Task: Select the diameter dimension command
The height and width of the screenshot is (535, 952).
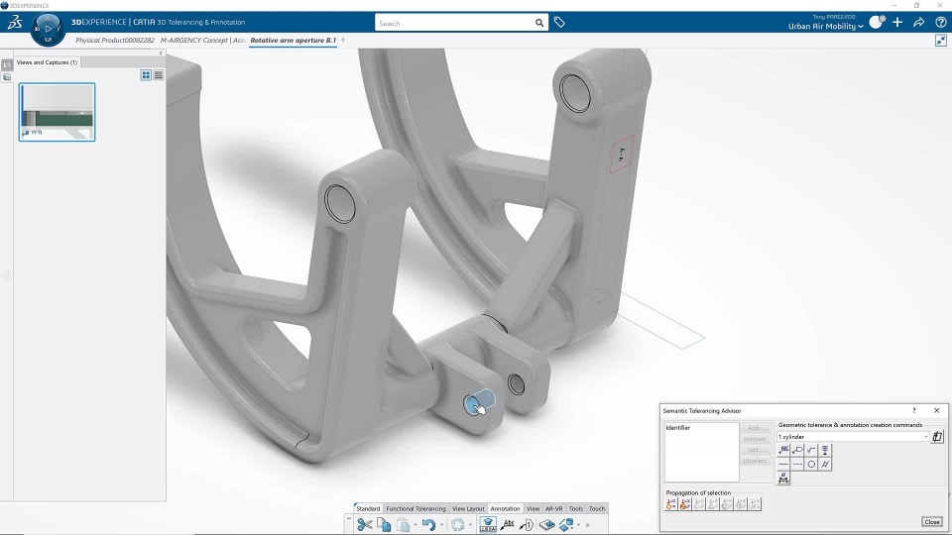Action: pyautogui.click(x=783, y=479)
